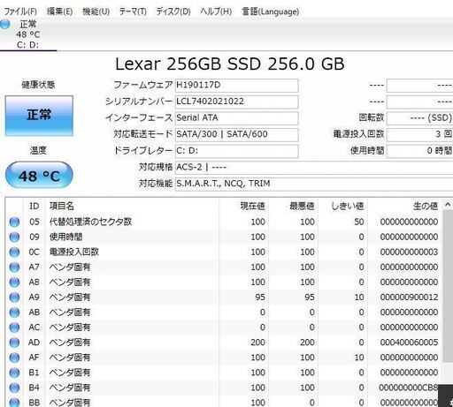
Task: Click the しきい値 column header
Action: point(343,206)
